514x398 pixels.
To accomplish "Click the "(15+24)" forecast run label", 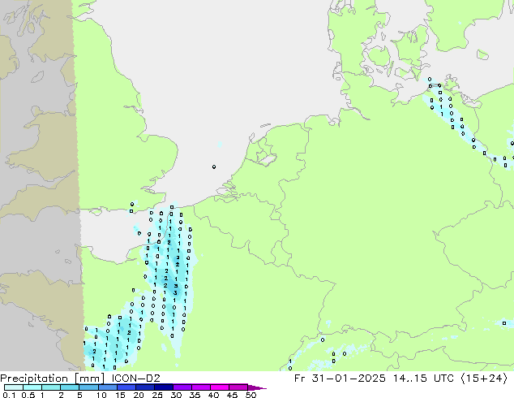I will pyautogui.click(x=484, y=379).
